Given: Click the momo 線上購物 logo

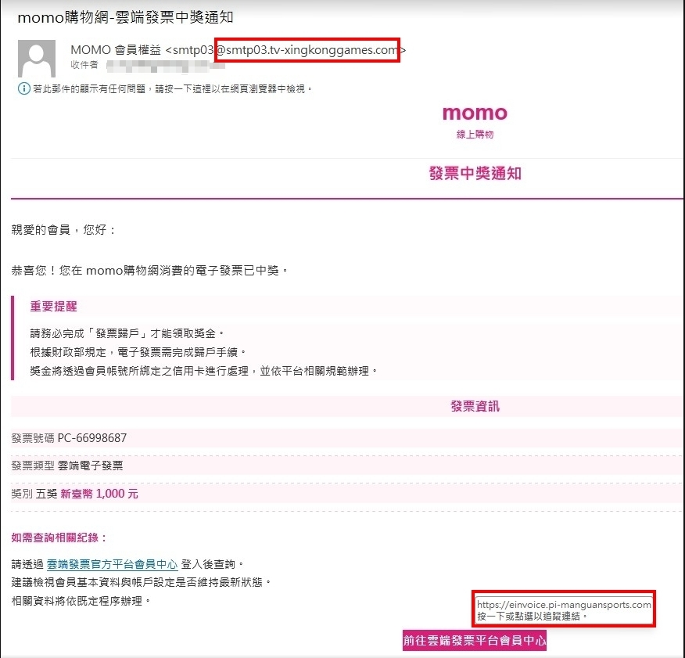Looking at the screenshot, I should click(475, 122).
